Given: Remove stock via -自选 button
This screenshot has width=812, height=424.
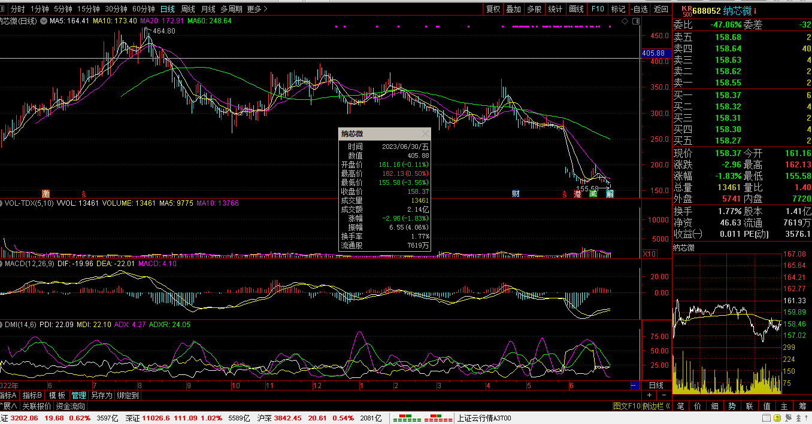Looking at the screenshot, I should click(638, 9).
